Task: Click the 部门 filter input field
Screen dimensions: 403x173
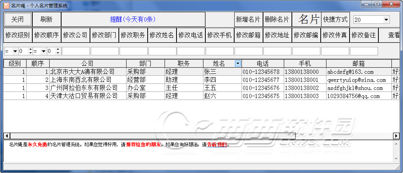Action: 105,51
